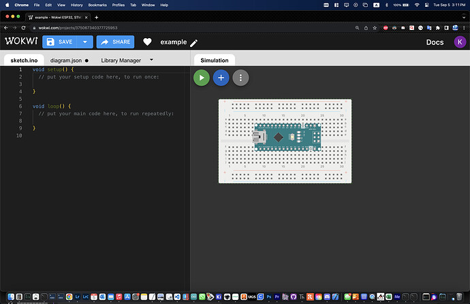Image resolution: width=470 pixels, height=304 pixels.
Task: Click the blue add part plus button
Action: tap(221, 78)
